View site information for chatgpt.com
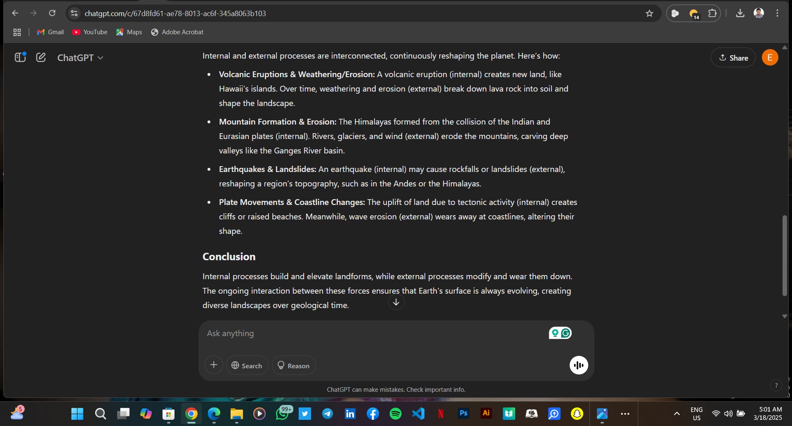Screen dimensions: 792x426 coord(74,14)
